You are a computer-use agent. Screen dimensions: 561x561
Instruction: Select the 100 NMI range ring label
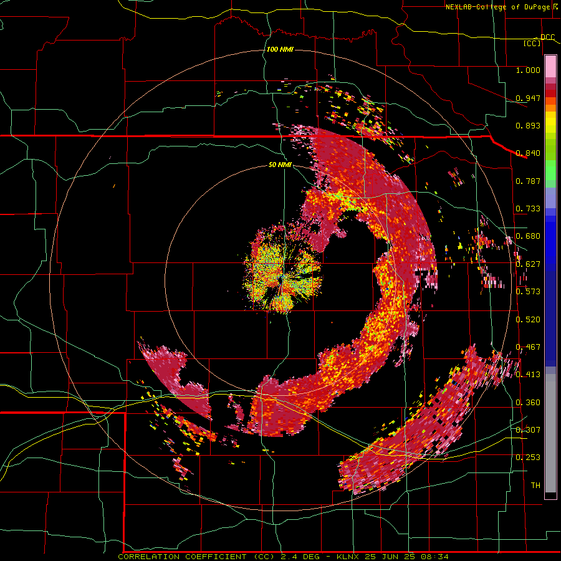coord(280,49)
